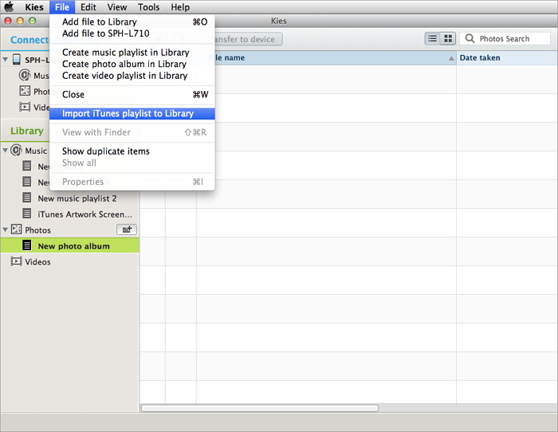
Task: Choose Close from the File menu
Action: click(x=132, y=95)
